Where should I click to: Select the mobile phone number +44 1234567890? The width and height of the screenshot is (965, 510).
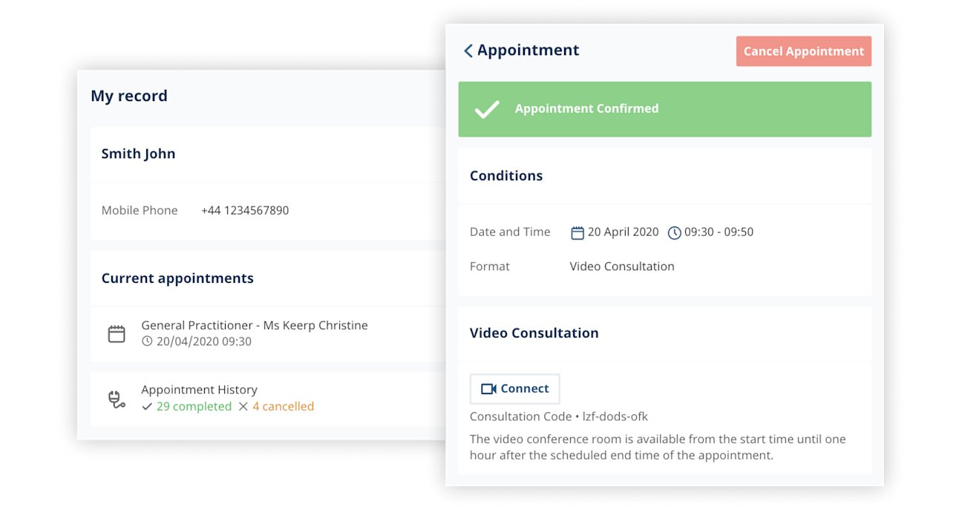point(245,211)
